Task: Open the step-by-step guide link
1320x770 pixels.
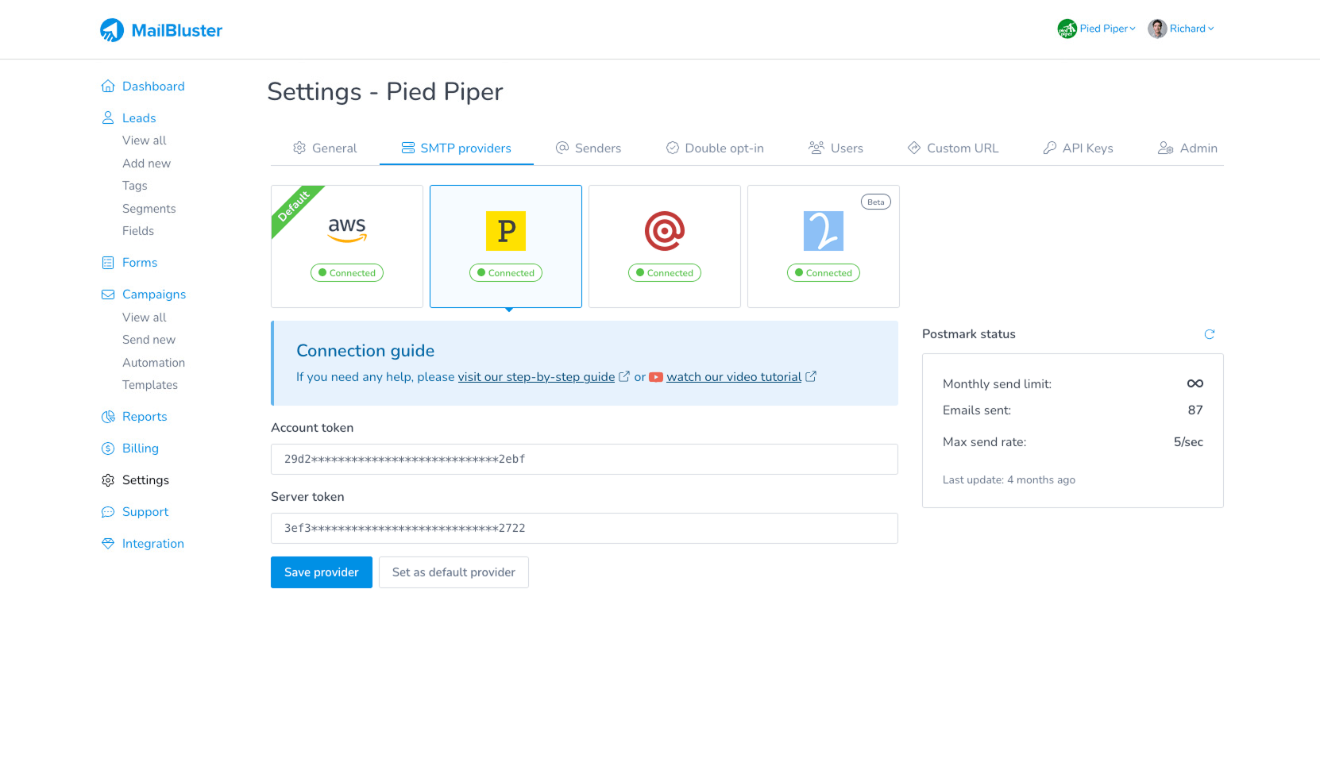Action: [x=536, y=377]
